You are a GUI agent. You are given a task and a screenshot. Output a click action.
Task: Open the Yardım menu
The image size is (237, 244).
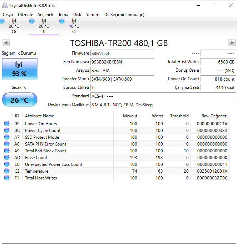click(93, 15)
